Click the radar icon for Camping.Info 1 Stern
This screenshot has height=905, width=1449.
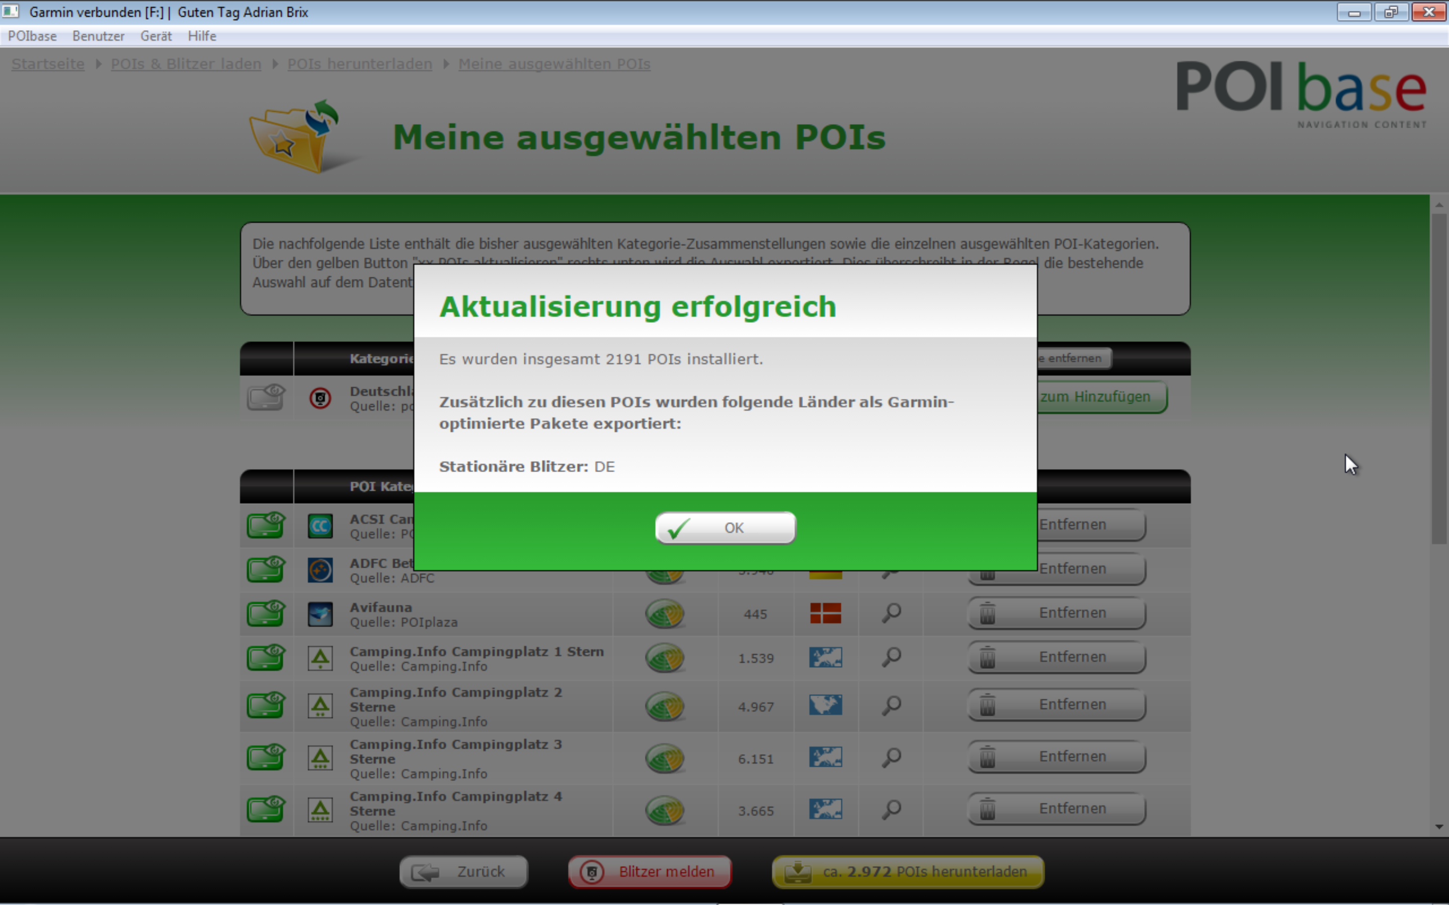[665, 657]
